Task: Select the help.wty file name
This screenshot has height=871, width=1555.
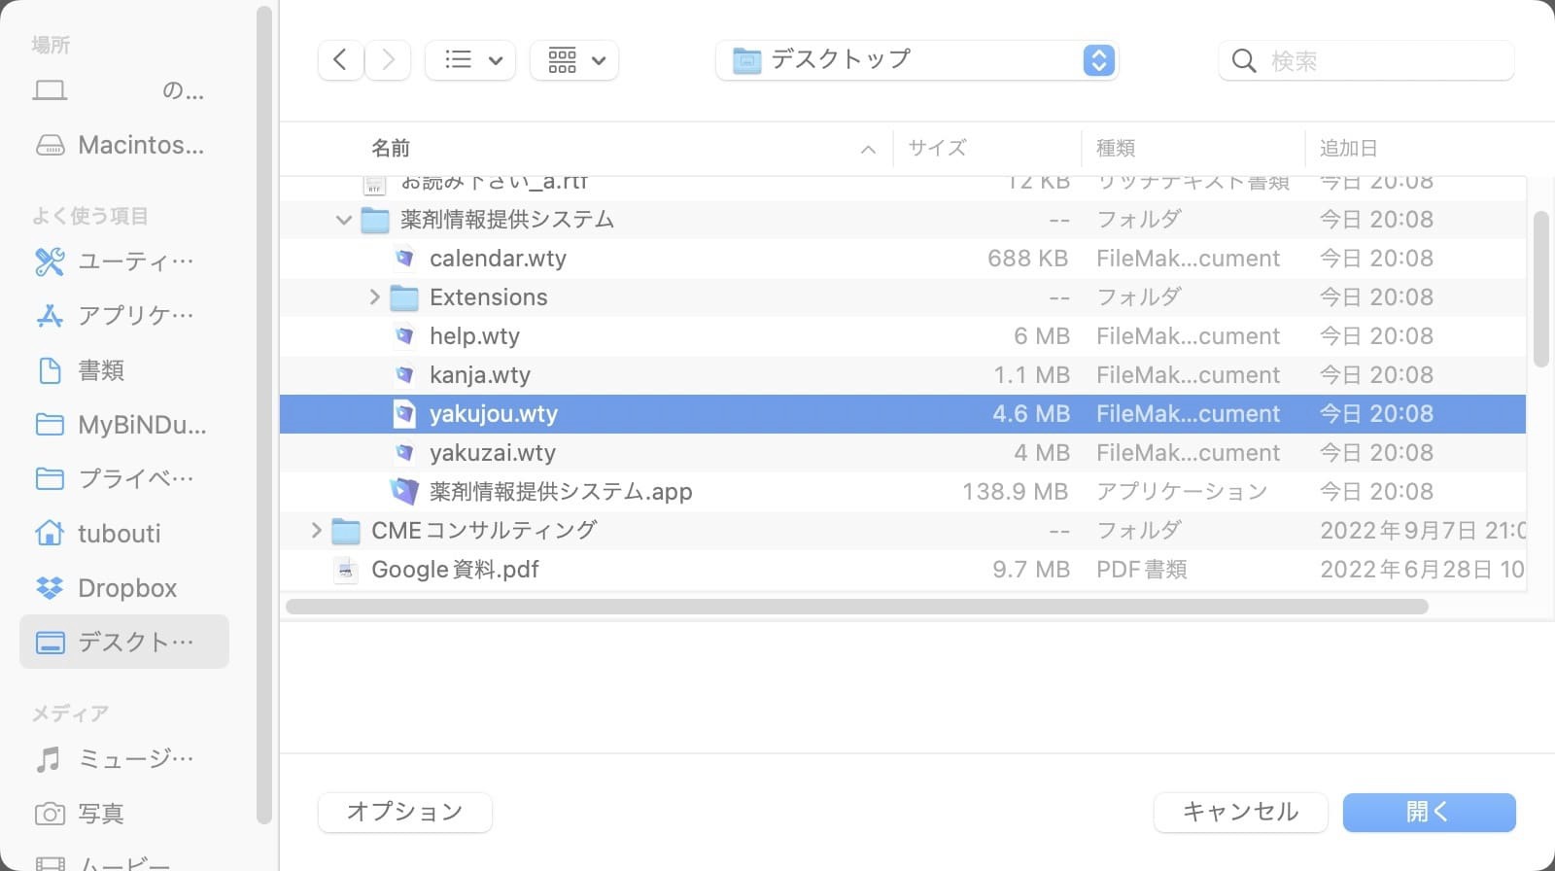Action: (474, 336)
